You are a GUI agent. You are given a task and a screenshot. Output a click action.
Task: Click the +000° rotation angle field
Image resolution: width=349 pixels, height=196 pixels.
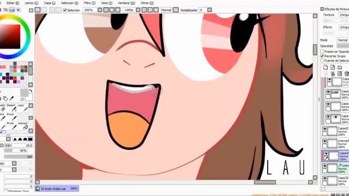click(x=129, y=10)
